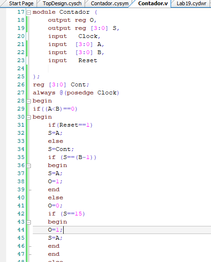Click 'if (S==(B-1))' on line 35
Image resolution: width=211 pixels, height=262 pixels.
[x=72, y=157]
